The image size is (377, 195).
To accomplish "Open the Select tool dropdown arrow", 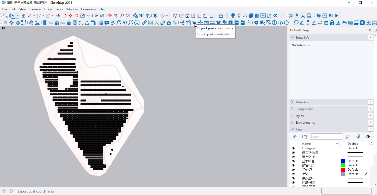I will point(18,16).
